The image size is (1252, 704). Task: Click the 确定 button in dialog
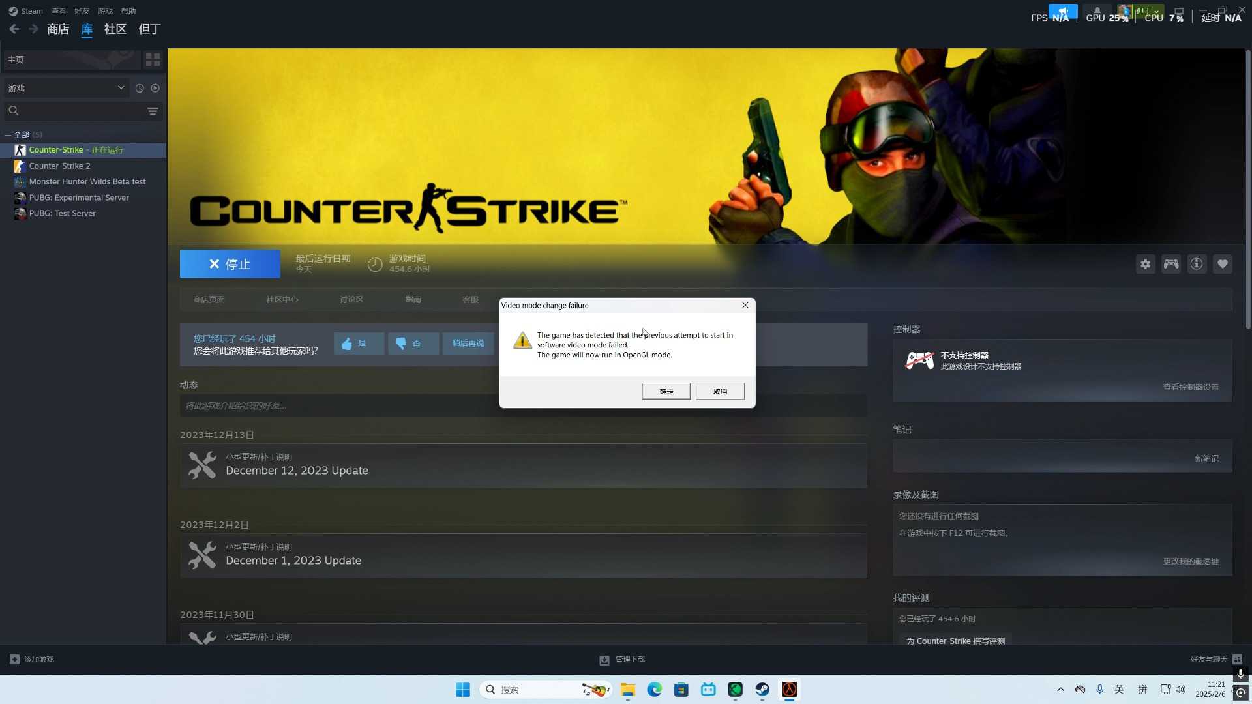pos(666,391)
